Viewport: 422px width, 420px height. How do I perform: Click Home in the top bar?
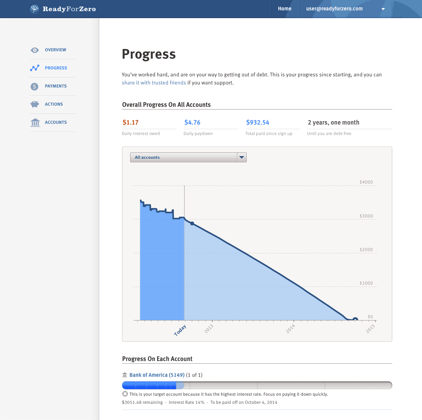[x=285, y=8]
